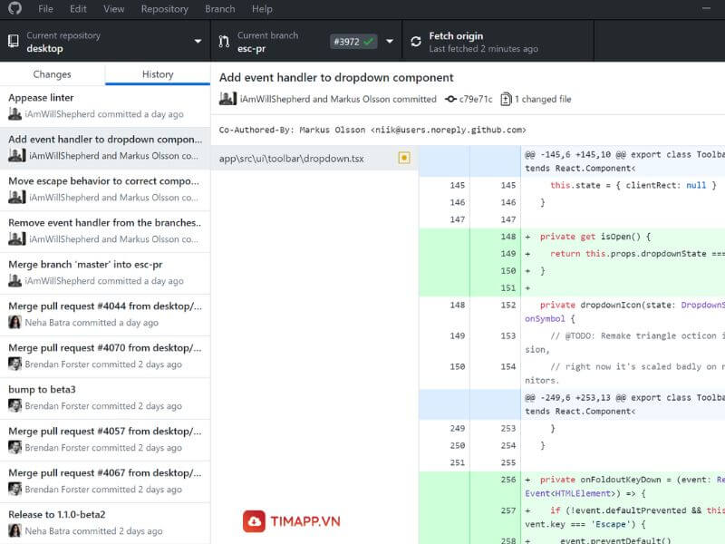Open the Repository menu
725x544 pixels.
pyautogui.click(x=165, y=9)
